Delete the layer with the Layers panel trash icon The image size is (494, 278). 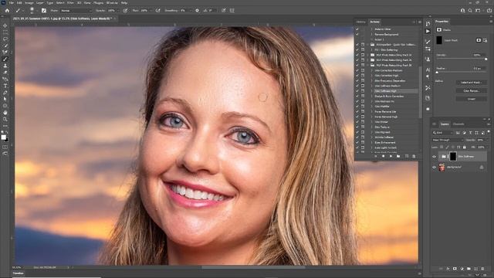click(482, 269)
